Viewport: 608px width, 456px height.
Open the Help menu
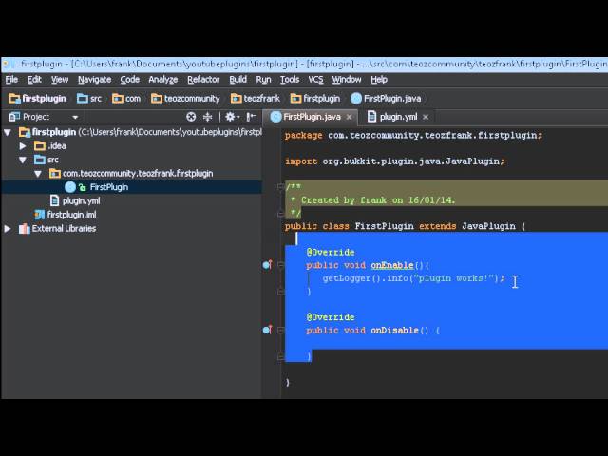(379, 80)
